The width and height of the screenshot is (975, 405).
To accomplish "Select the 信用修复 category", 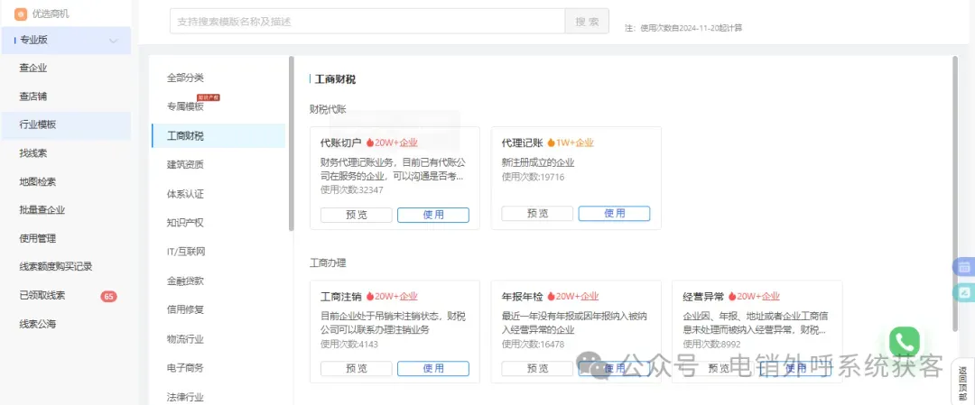I will tap(218, 309).
